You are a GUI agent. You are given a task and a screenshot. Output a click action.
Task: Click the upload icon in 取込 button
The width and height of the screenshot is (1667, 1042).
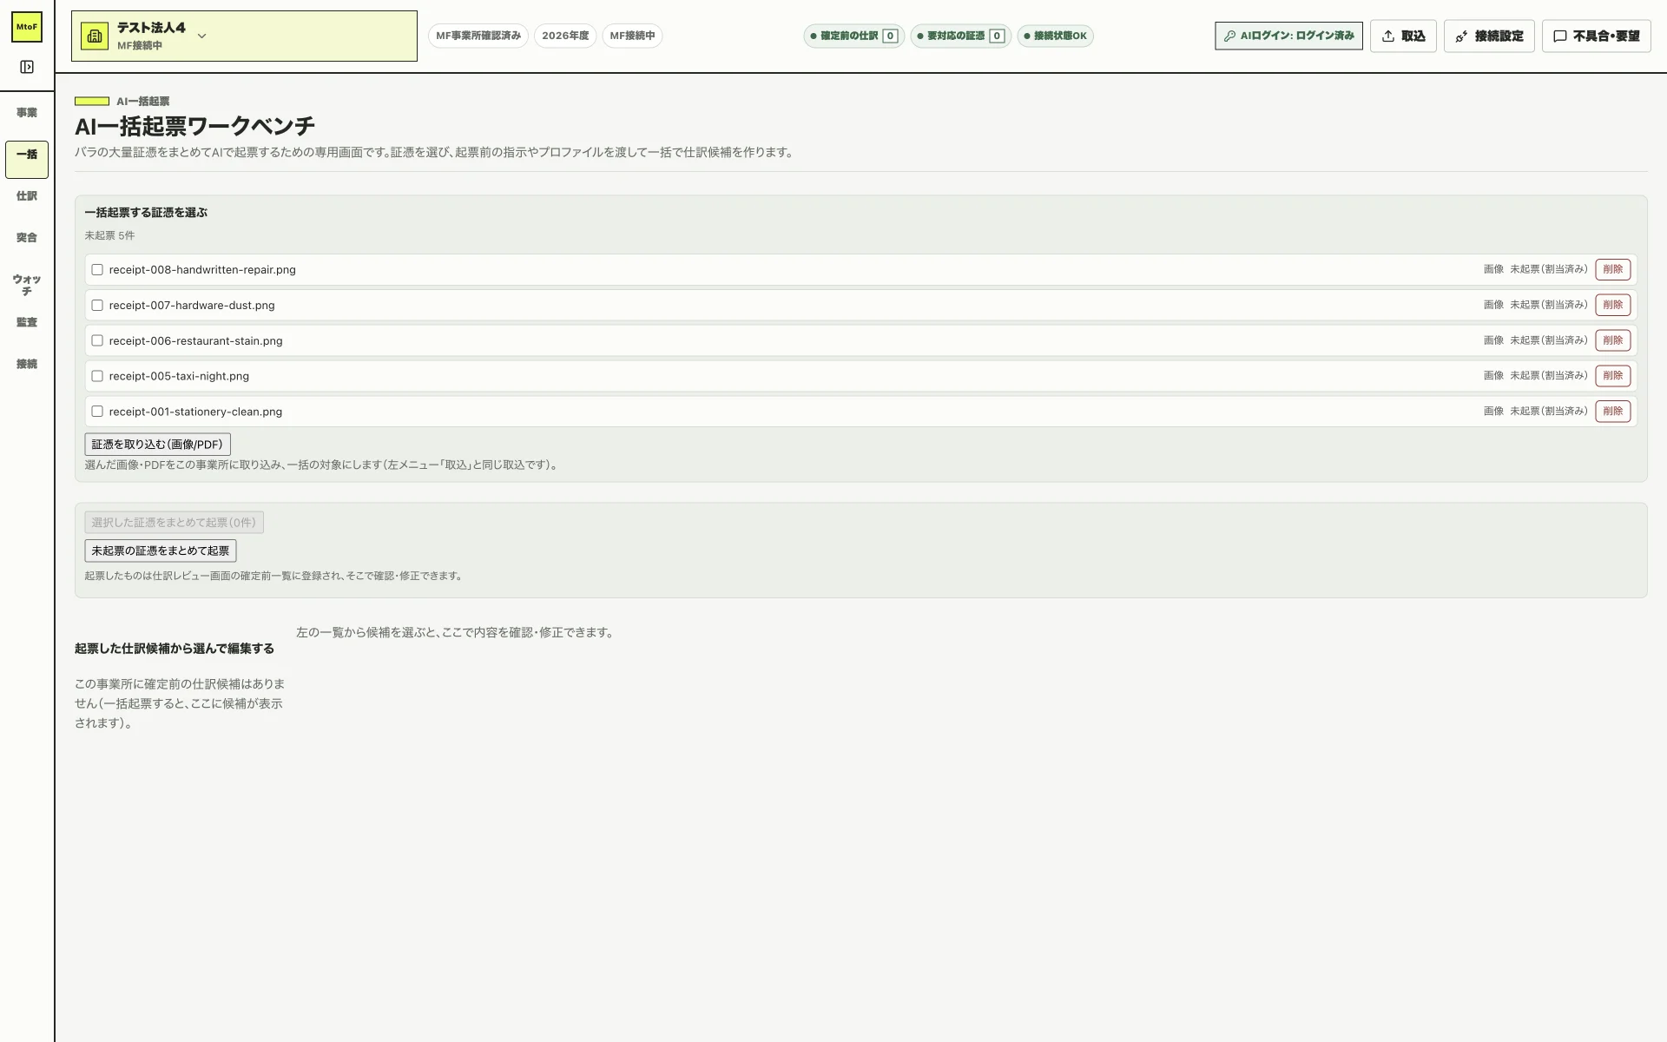(x=1388, y=36)
